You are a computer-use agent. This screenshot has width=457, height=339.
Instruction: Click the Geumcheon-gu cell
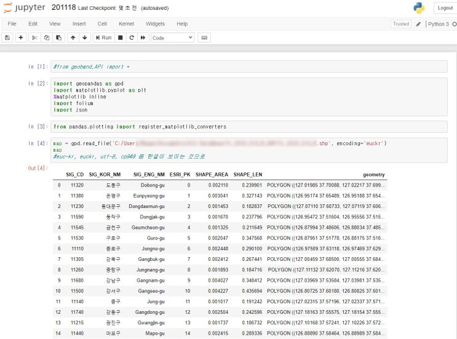point(148,228)
